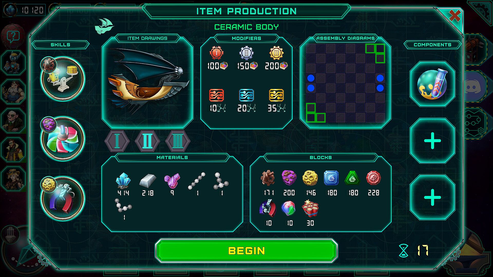Toggle the level II hexagon button
Image resolution: width=493 pixels, height=277 pixels.
147,141
